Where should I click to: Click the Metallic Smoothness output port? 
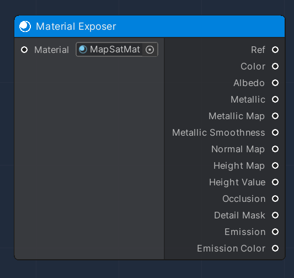click(x=275, y=132)
